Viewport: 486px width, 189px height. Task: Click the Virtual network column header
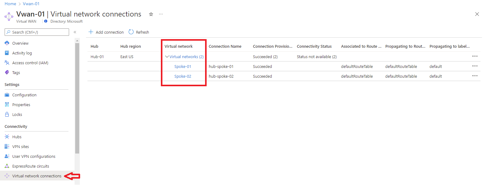179,46
